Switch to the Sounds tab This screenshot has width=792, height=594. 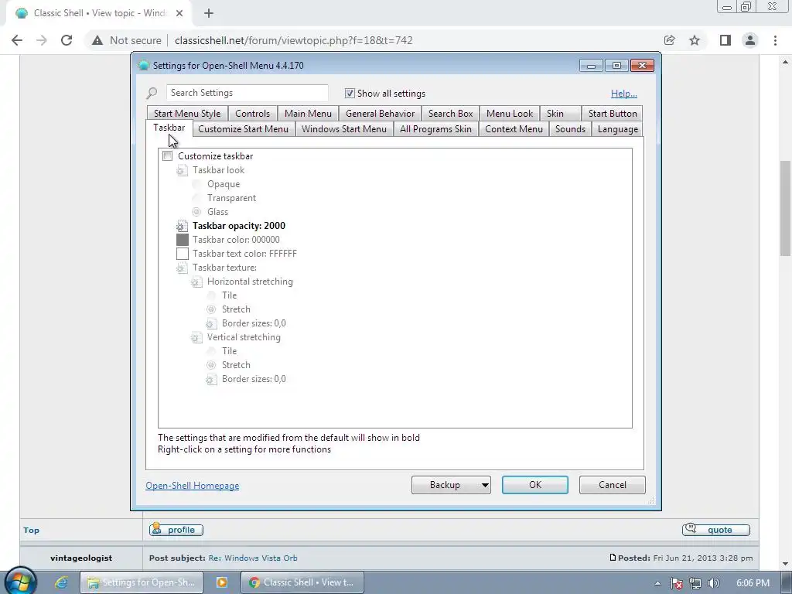[570, 129]
